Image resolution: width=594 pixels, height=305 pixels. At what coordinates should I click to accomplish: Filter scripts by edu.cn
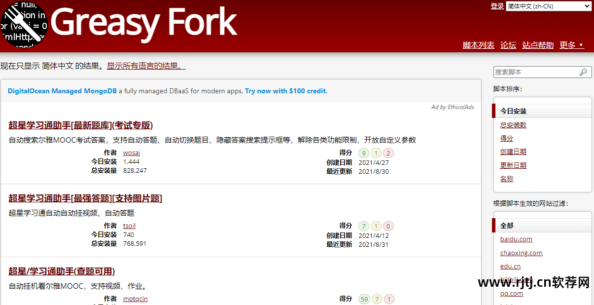coord(510,267)
